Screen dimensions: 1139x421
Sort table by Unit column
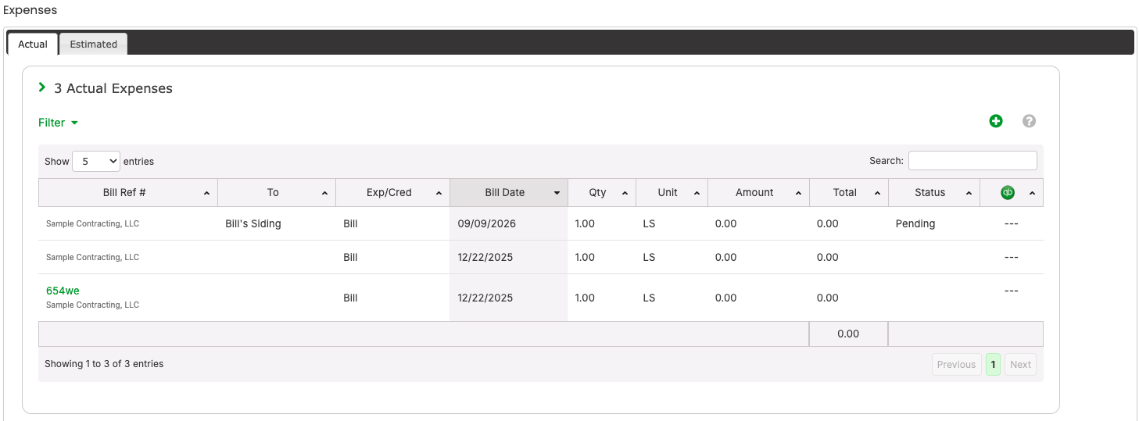(x=672, y=193)
